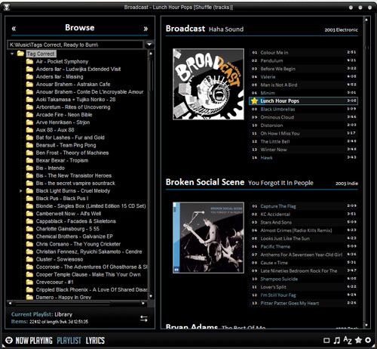Click the Ben Frost - Theory of Machines folder icon

(x=29, y=153)
